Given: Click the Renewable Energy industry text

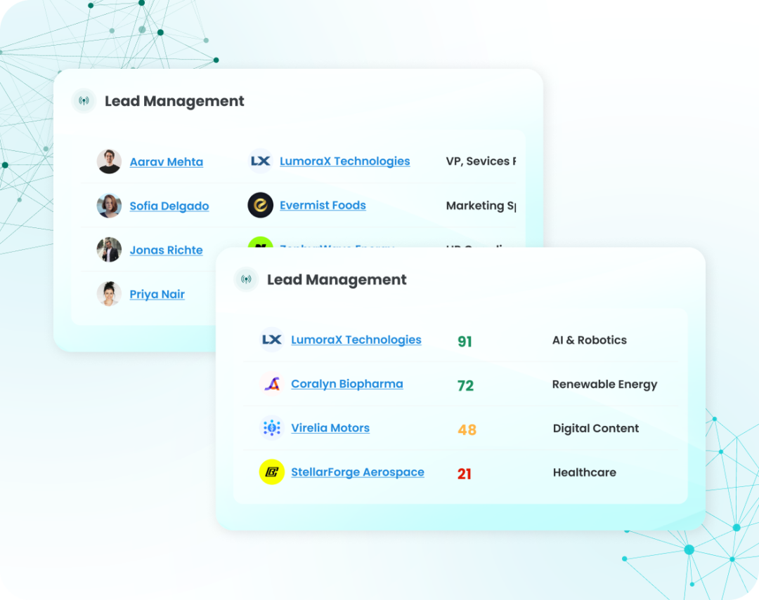Looking at the screenshot, I should [604, 385].
